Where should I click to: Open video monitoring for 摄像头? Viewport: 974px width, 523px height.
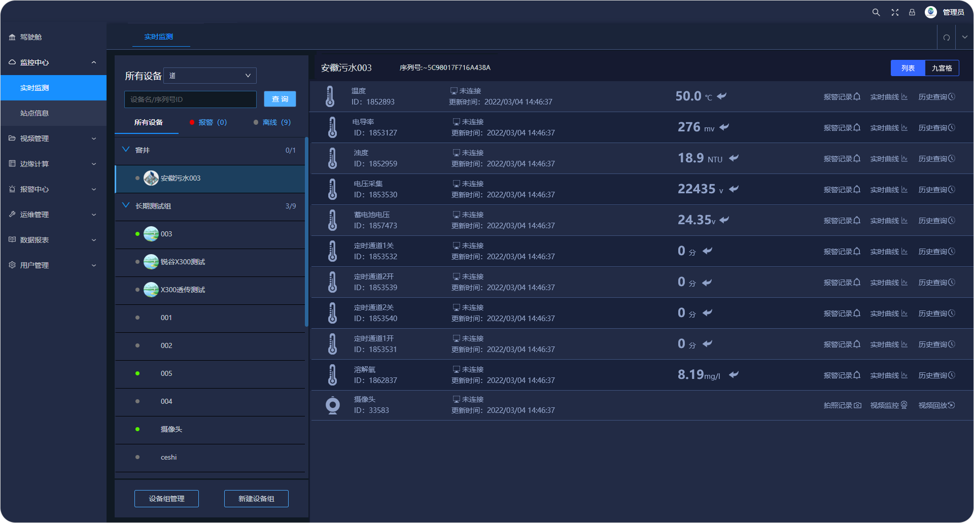point(888,405)
